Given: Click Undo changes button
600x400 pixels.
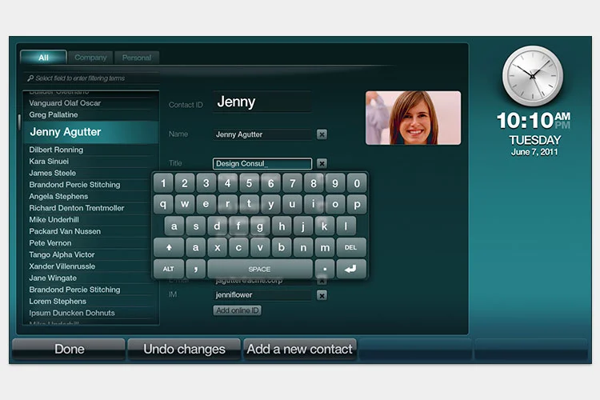Looking at the screenshot, I should pos(185,349).
